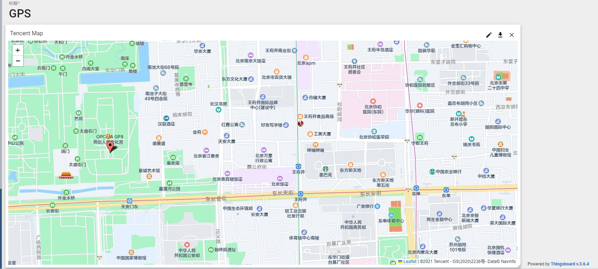Viewport: 598px width, 269px height.
Task: Click the 华尔(眼科)医院 hospital icon
Action: pyautogui.click(x=420, y=105)
